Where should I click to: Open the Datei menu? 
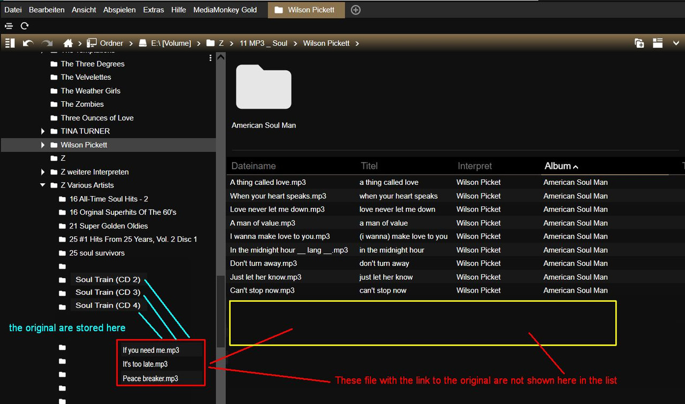pos(13,10)
